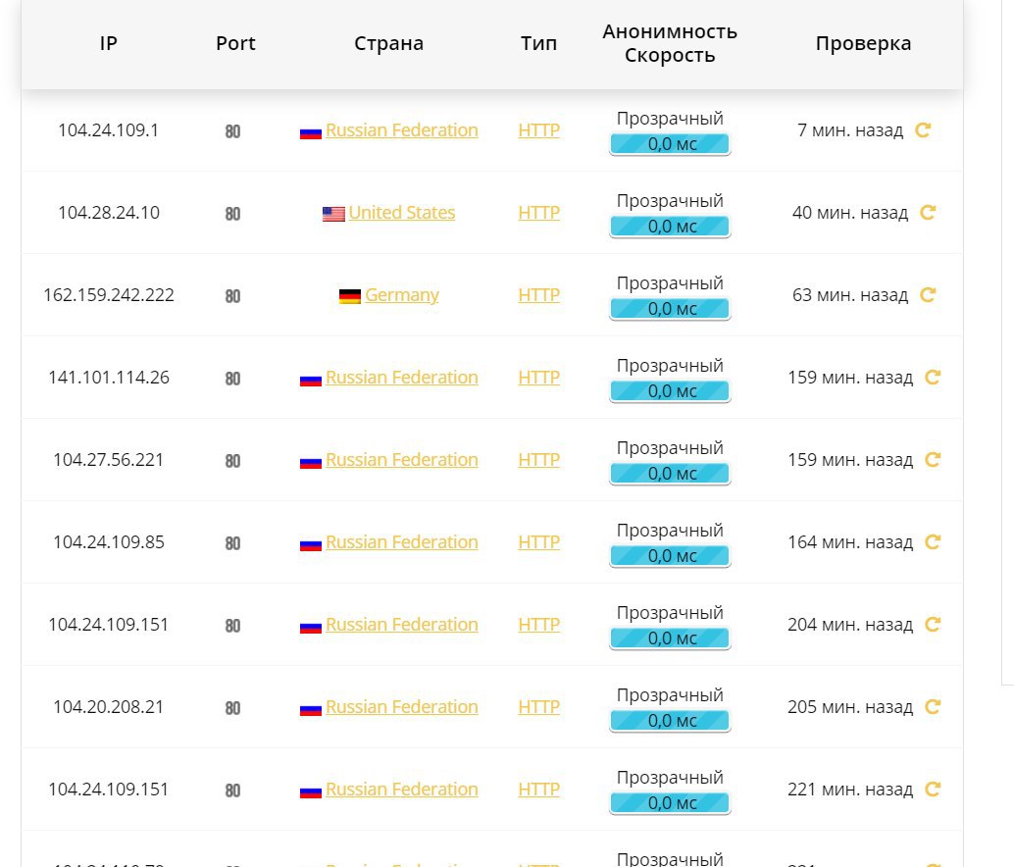Click refresh icon for 104.24.109.1 check
The image size is (1014, 867).
(923, 130)
